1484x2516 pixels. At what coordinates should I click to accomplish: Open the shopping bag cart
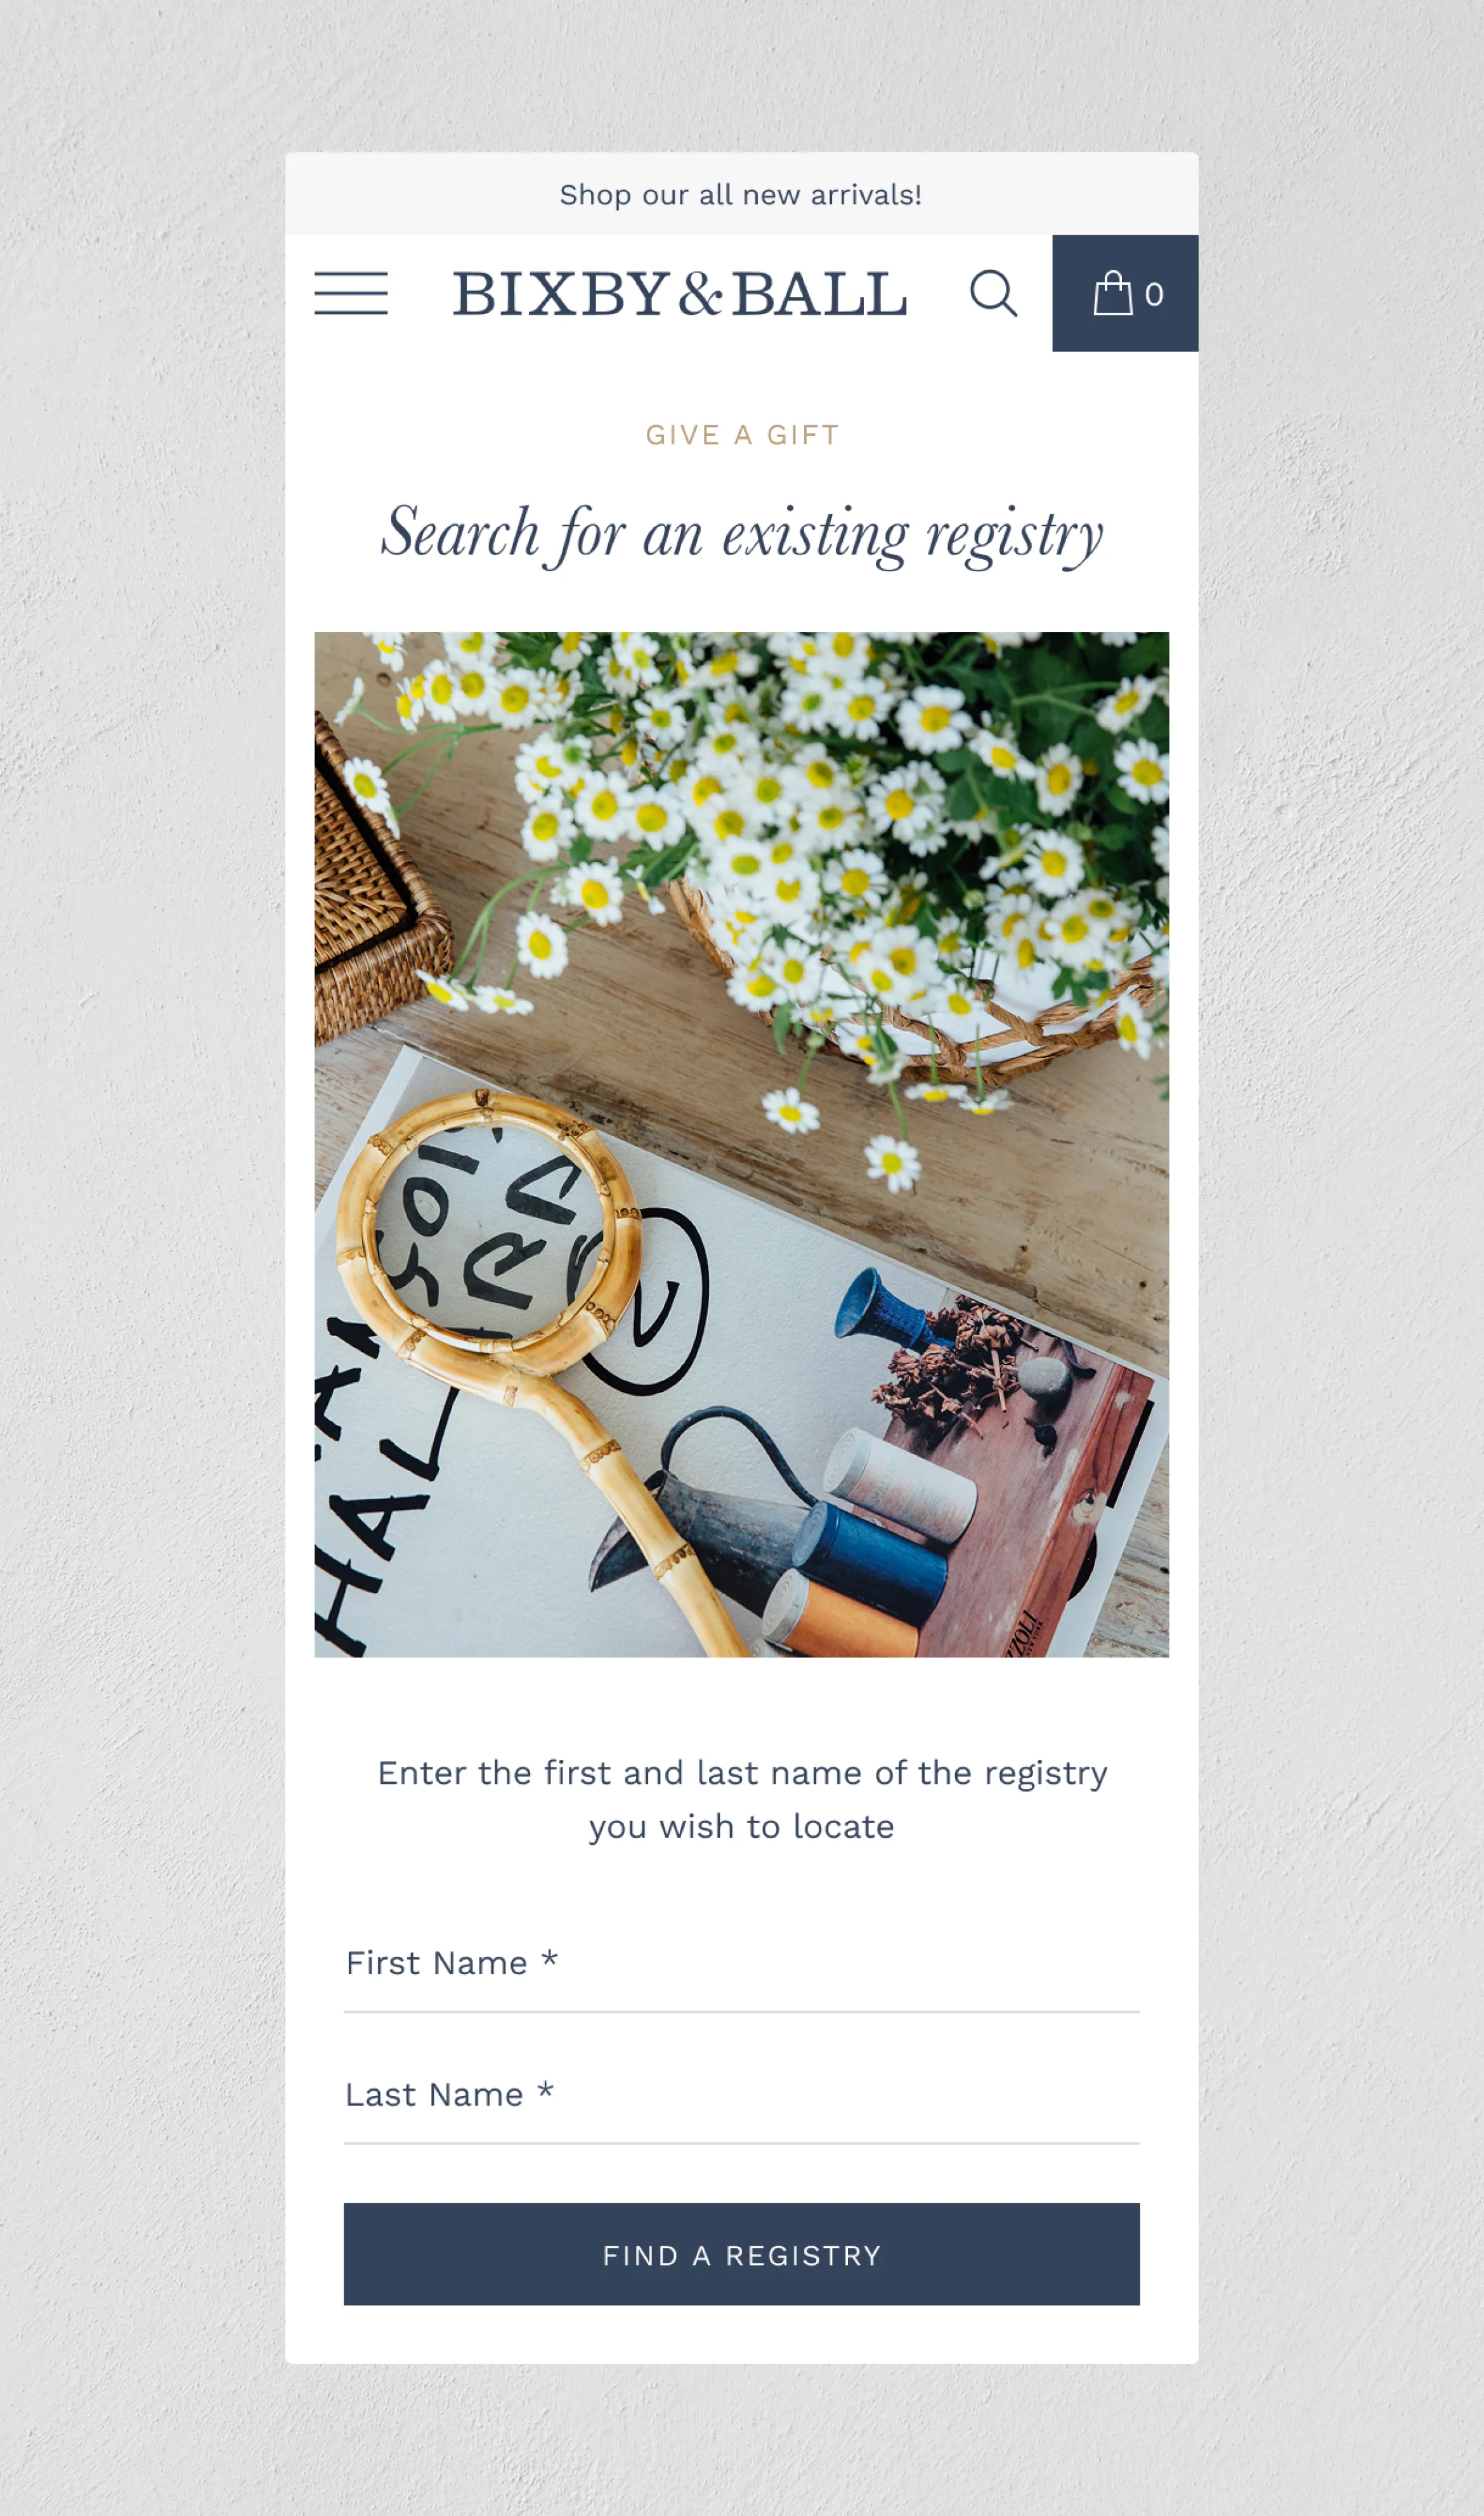coord(1125,293)
